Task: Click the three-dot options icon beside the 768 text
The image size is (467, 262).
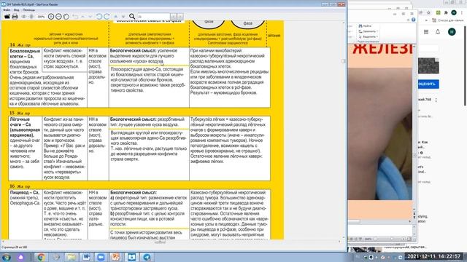Action: [x=436, y=100]
